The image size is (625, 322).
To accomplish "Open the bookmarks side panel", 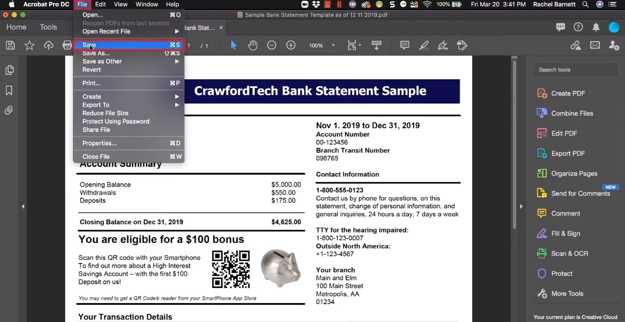I will (x=9, y=90).
